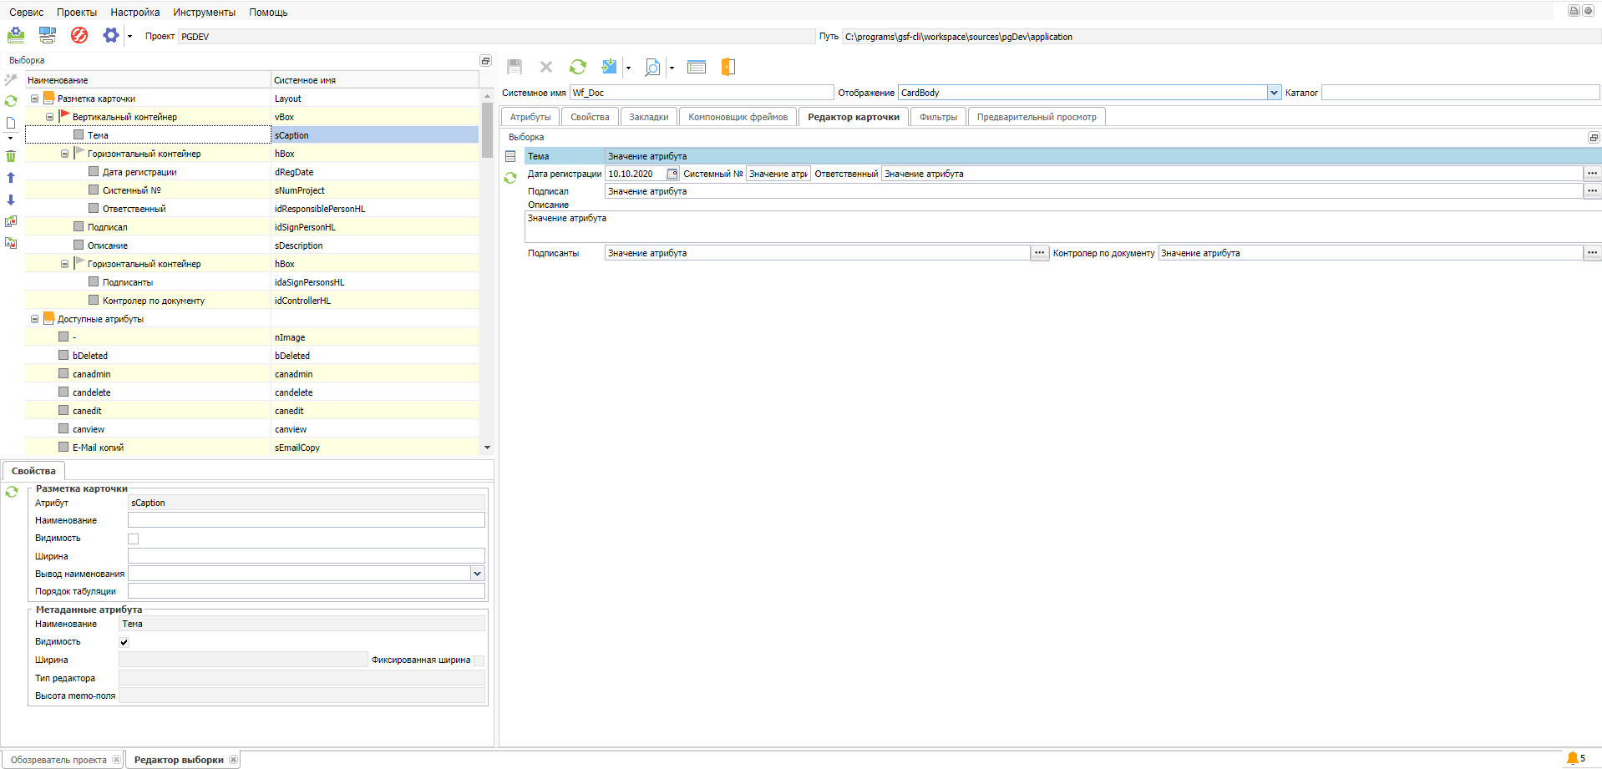This screenshot has height=769, width=1602.
Task: Switch to the Предварительный просмотр tab
Action: pos(1036,117)
